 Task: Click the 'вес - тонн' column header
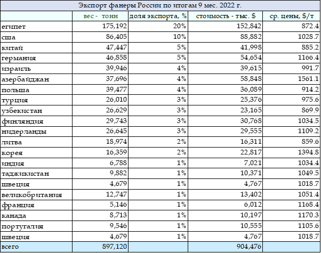100,16
